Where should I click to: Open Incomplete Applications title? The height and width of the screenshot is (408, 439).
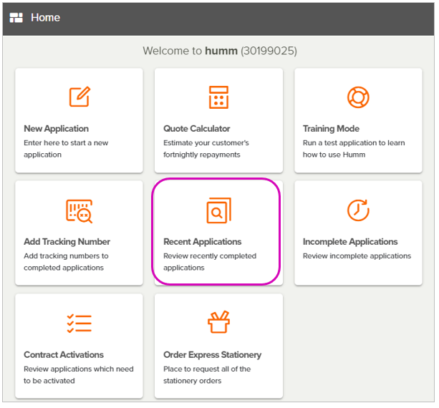pos(350,242)
